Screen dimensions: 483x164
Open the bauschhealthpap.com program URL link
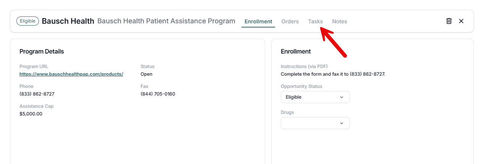tap(71, 74)
